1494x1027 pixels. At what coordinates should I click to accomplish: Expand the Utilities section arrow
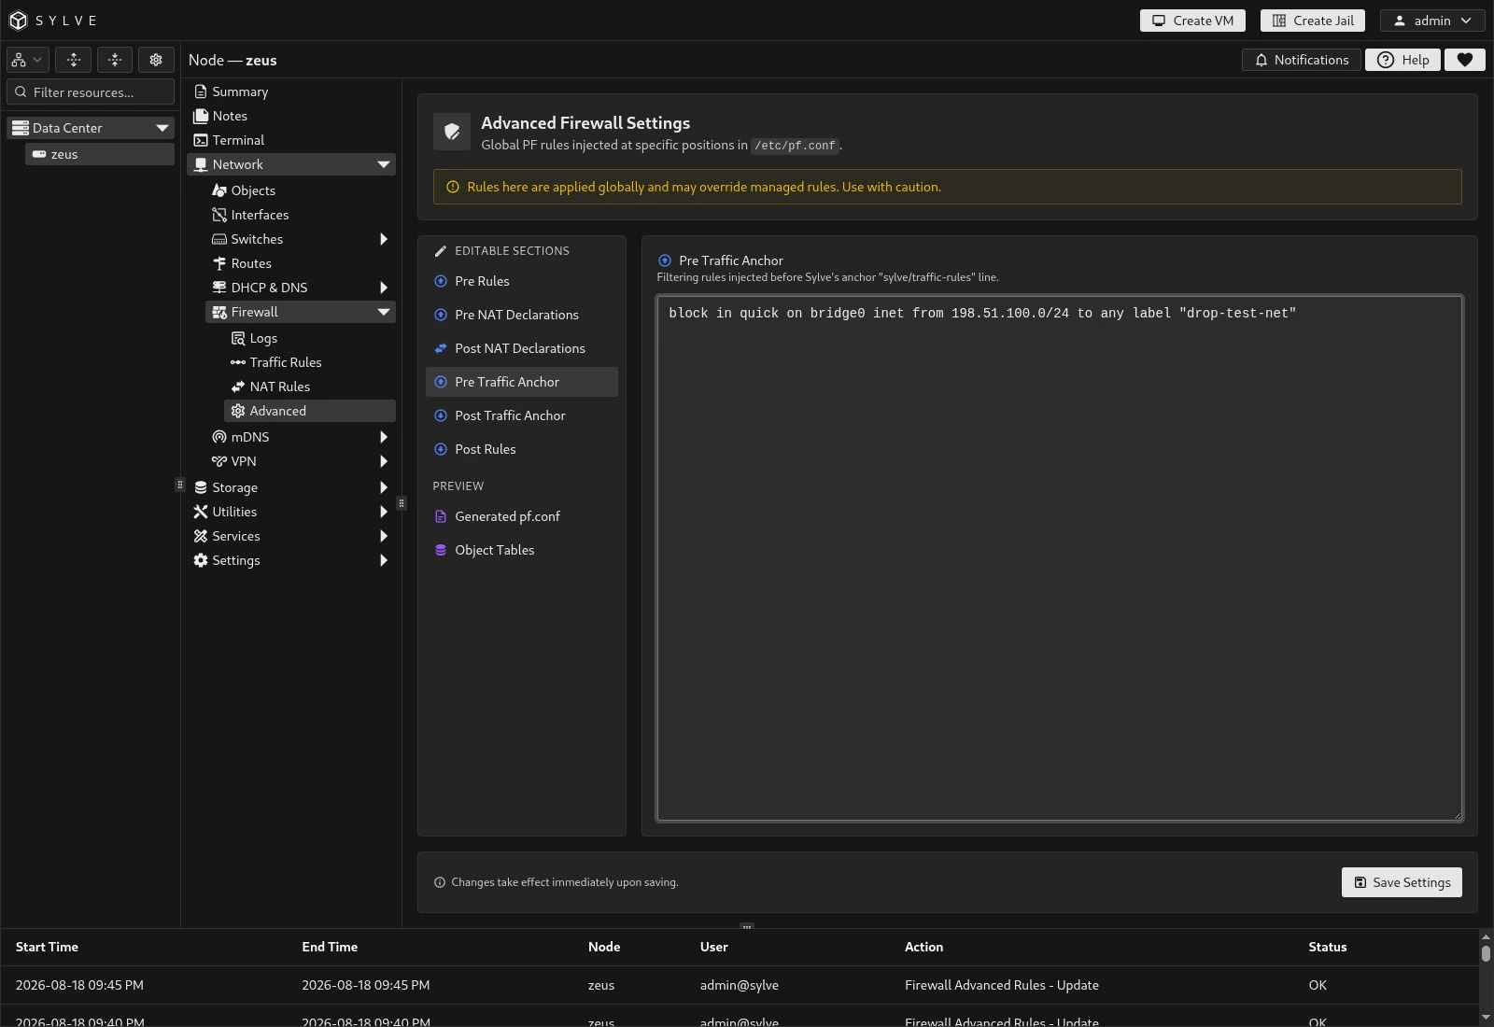[x=383, y=512]
